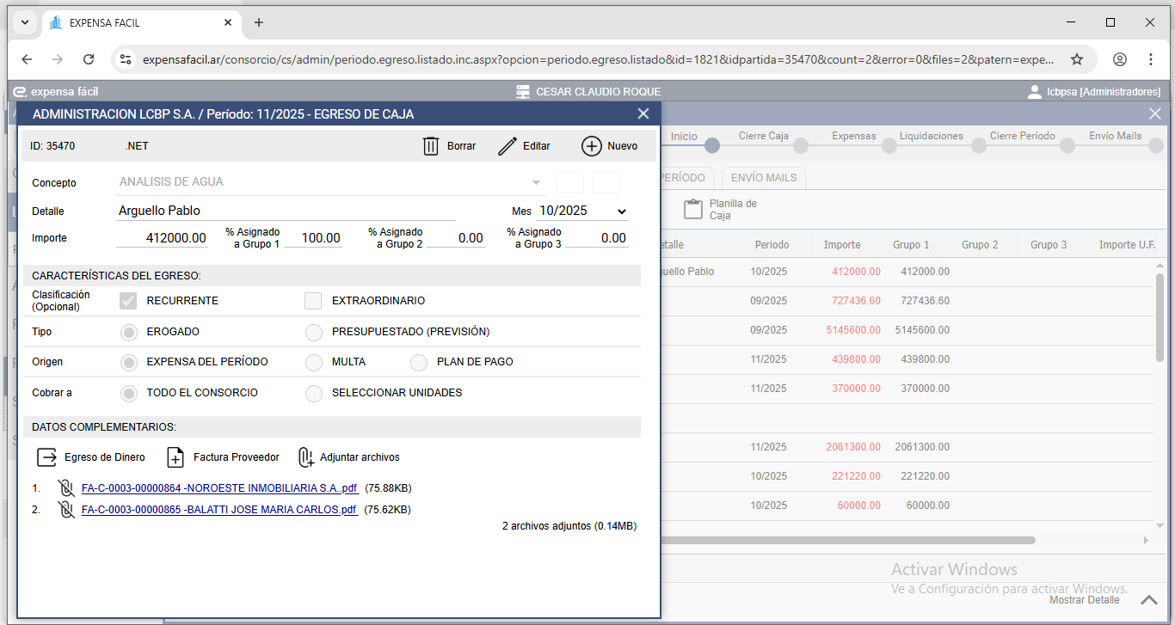Image resolution: width=1175 pixels, height=625 pixels.
Task: Open the NOROESTE INMOBILIARIA S.A. pdf link
Action: [218, 488]
